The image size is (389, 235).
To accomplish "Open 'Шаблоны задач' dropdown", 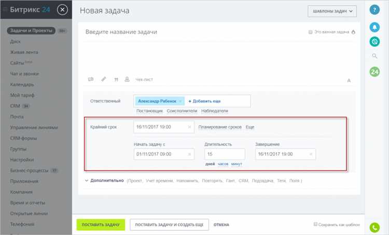I will tap(332, 11).
